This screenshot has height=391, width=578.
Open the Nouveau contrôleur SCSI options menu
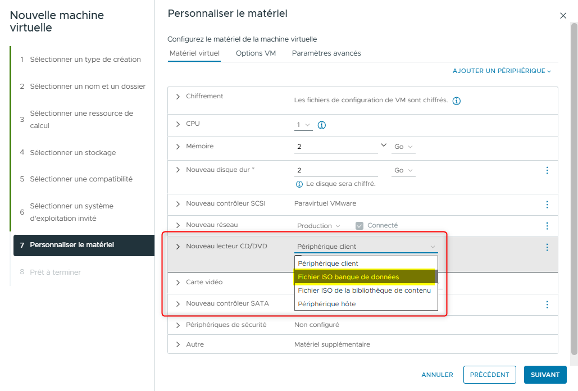tap(547, 204)
